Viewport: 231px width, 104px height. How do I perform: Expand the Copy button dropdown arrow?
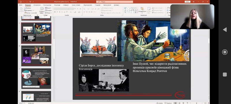[33, 10]
